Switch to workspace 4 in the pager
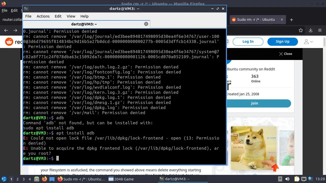Viewport: 326px width, 183px height. (x=30, y=179)
